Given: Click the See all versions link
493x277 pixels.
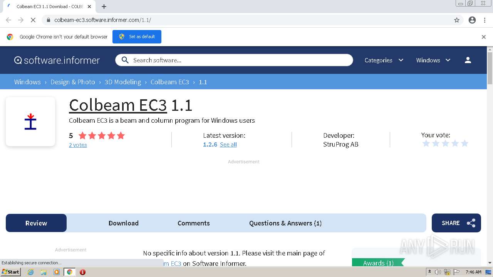Looking at the screenshot, I should point(228,145).
